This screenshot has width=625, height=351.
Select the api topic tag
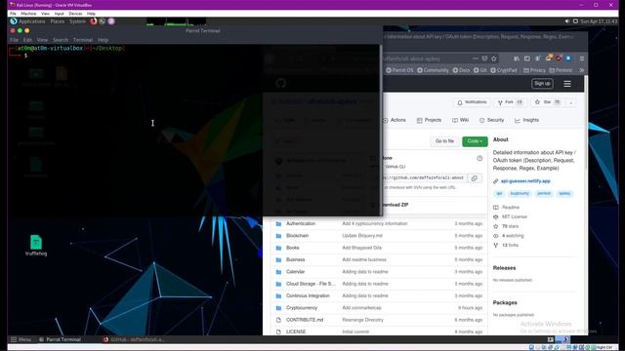[x=499, y=193]
